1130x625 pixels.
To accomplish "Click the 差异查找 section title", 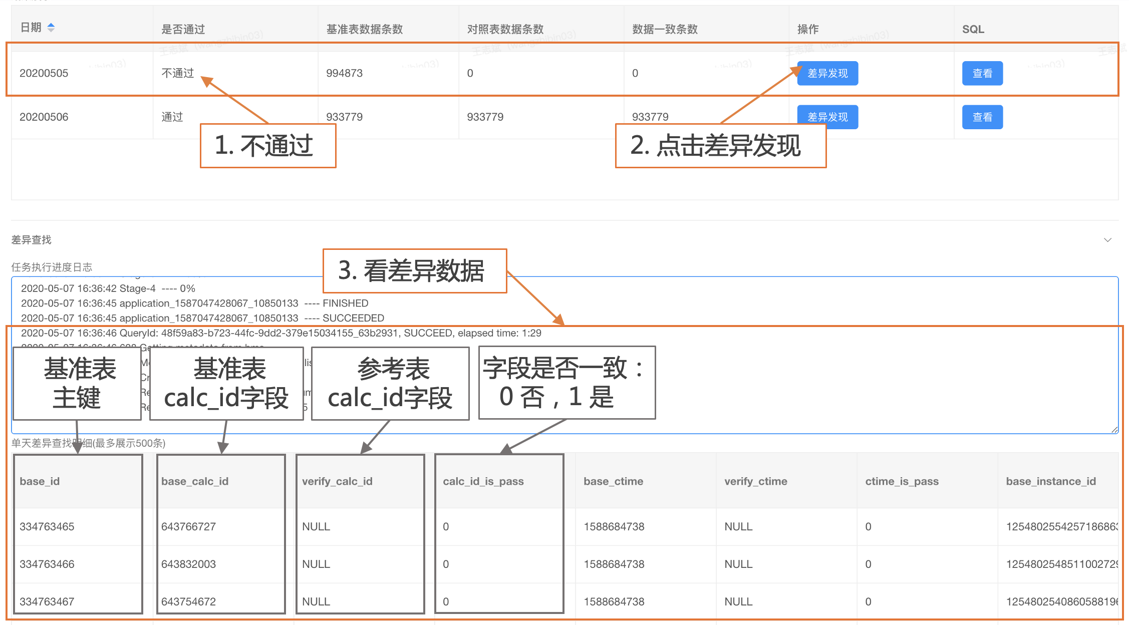I will pyautogui.click(x=31, y=240).
